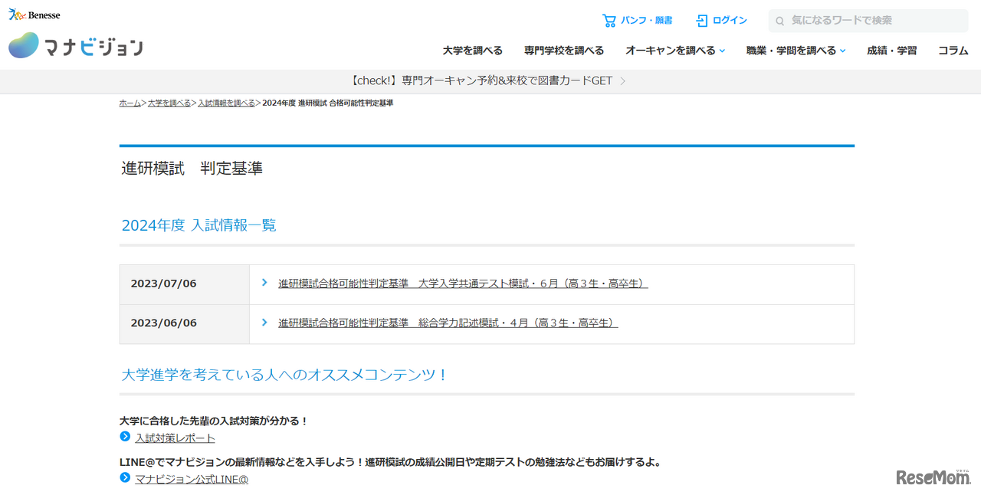
Task: Go to the コラム section
Action: click(953, 51)
